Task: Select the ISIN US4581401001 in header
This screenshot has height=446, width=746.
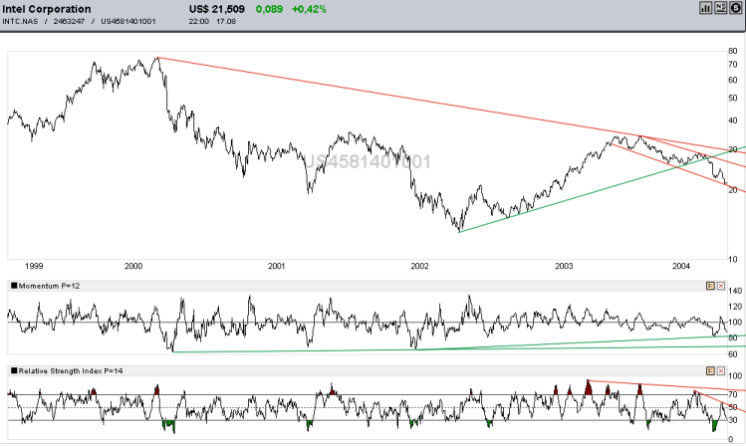Action: [x=127, y=21]
